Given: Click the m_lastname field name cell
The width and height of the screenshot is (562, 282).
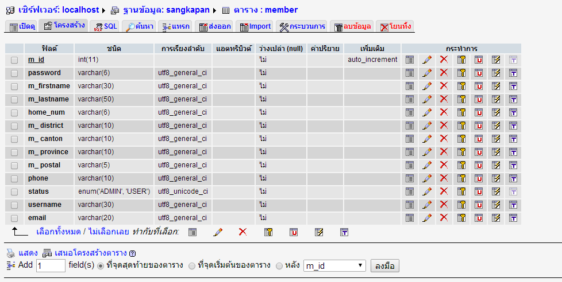Looking at the screenshot, I should (x=49, y=99).
